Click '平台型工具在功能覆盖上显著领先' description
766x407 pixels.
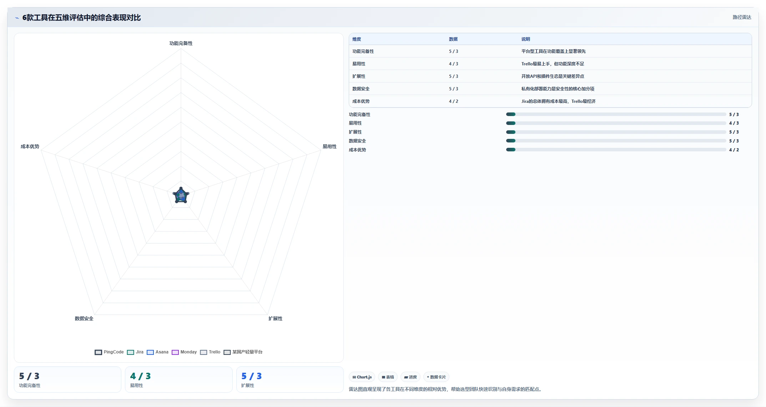(553, 51)
